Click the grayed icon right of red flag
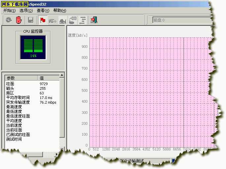The image size is (226, 169). (52, 20)
